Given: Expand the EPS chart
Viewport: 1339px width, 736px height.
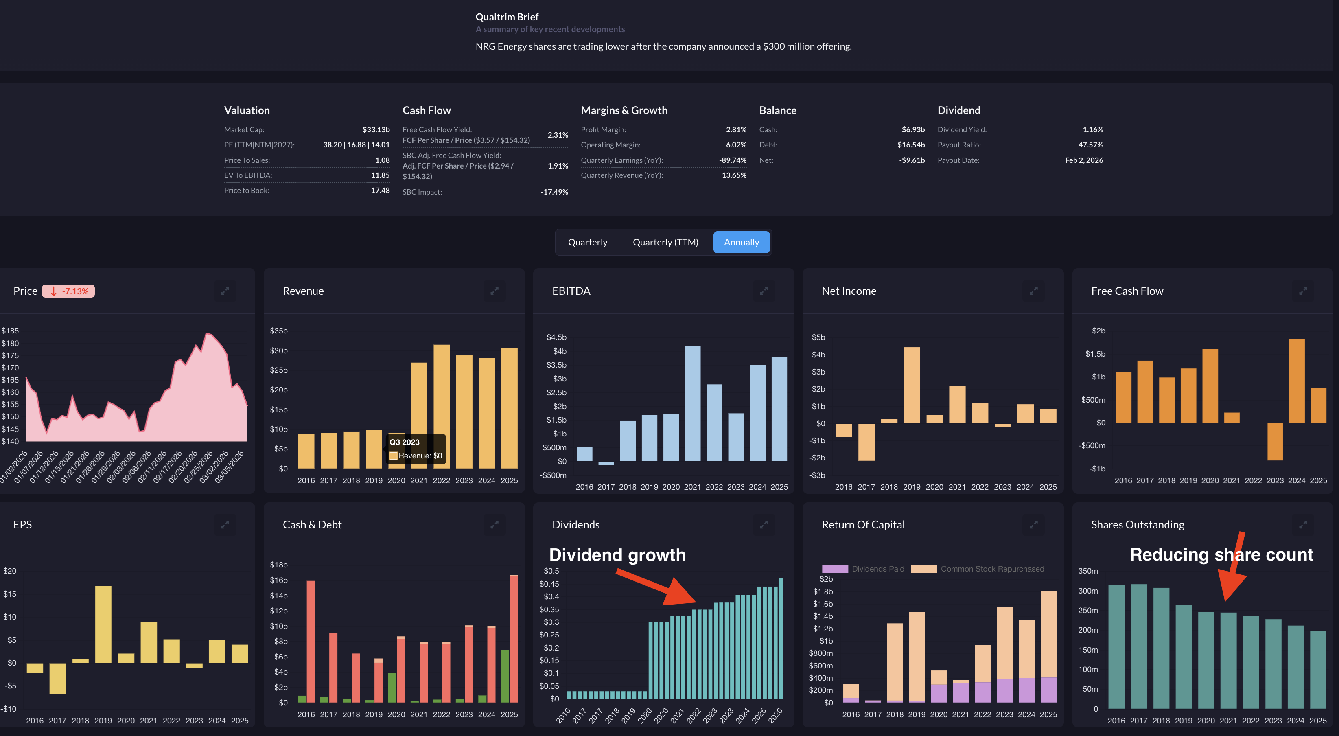Looking at the screenshot, I should coord(225,525).
